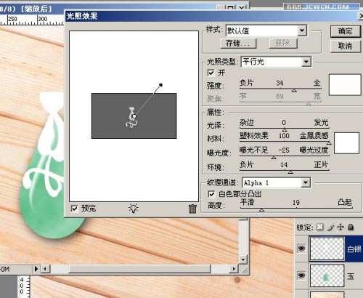Open the 纹理通道 Alpha 1 dropdown
363x298 pixels.
point(306,182)
